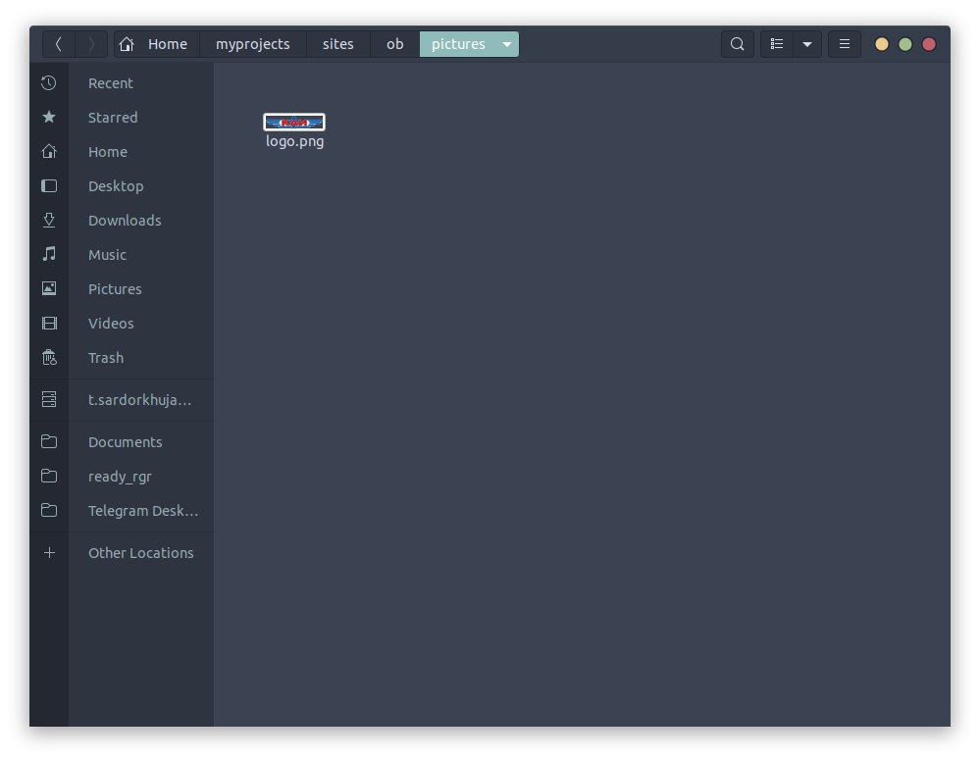980x760 pixels.
Task: Click the forward navigation arrow
Action: [x=91, y=44]
